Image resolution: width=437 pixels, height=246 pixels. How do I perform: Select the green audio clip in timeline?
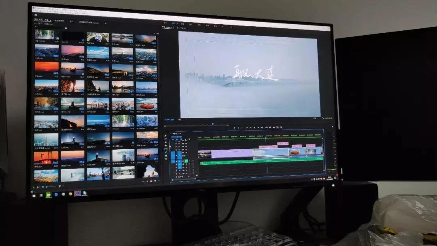[262, 161]
